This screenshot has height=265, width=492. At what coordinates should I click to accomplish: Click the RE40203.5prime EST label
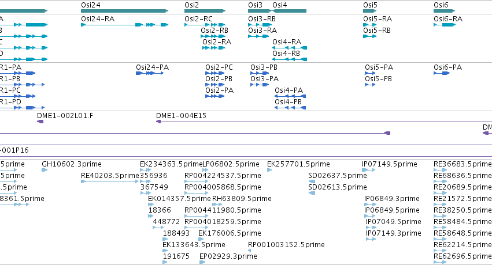pos(110,176)
